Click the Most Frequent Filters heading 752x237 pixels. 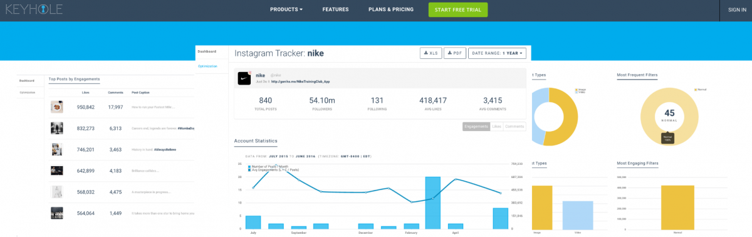(638, 75)
